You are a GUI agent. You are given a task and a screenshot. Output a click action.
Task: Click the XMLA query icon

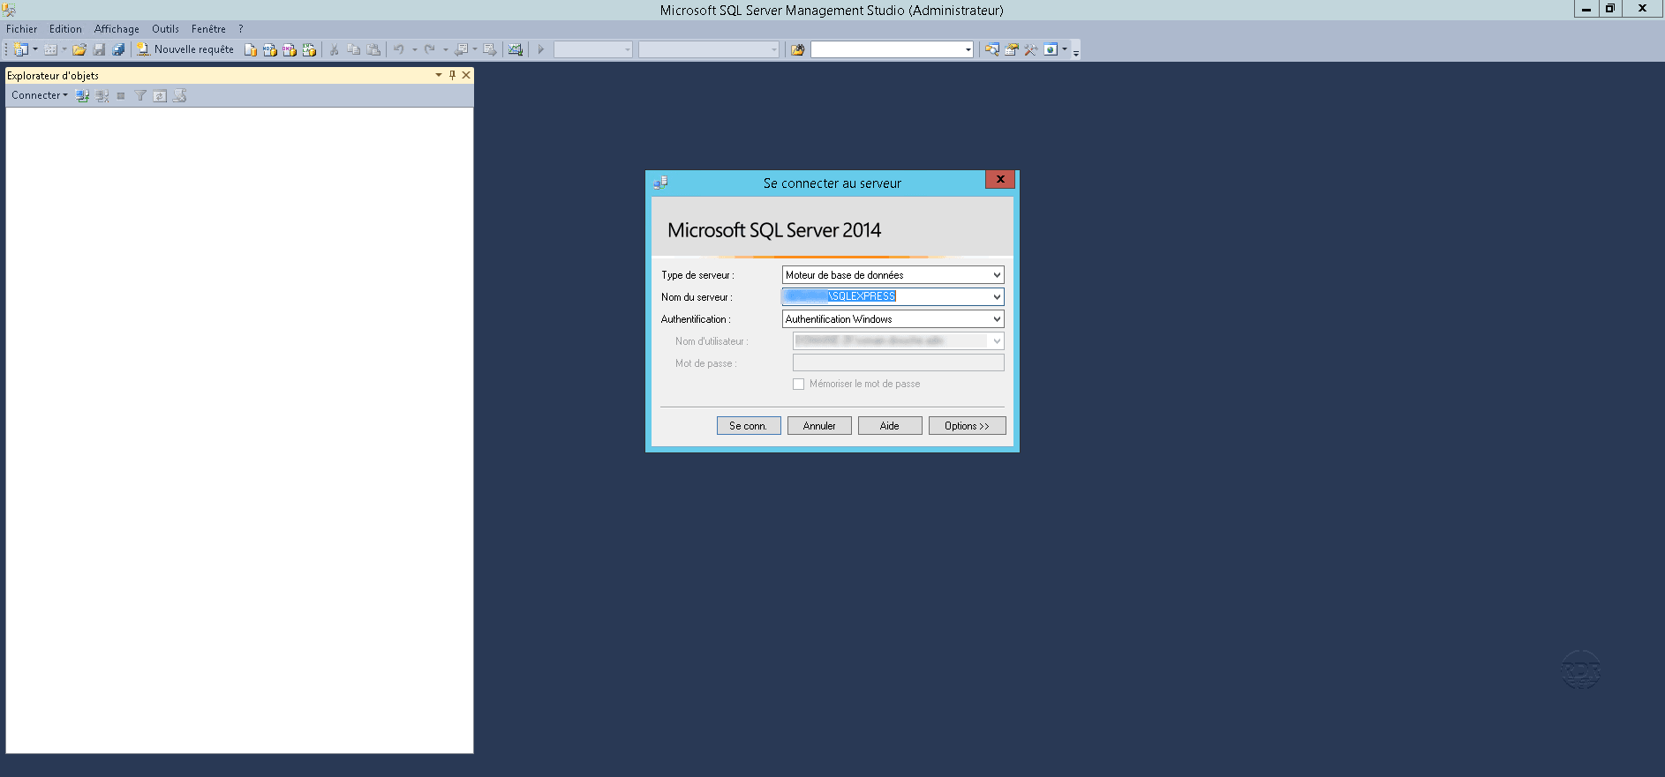click(x=309, y=49)
